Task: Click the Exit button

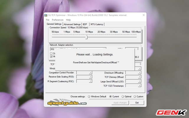Action: click(x=137, y=103)
